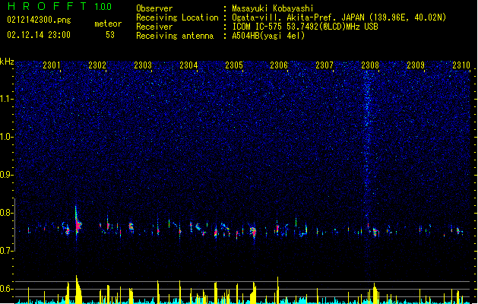Click the 0.8 frequency axis label
The width and height of the screenshot is (478, 304).
click(7, 213)
